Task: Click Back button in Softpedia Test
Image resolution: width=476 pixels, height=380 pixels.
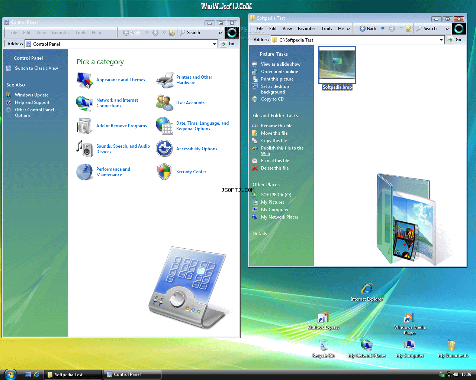Action: [x=368, y=29]
